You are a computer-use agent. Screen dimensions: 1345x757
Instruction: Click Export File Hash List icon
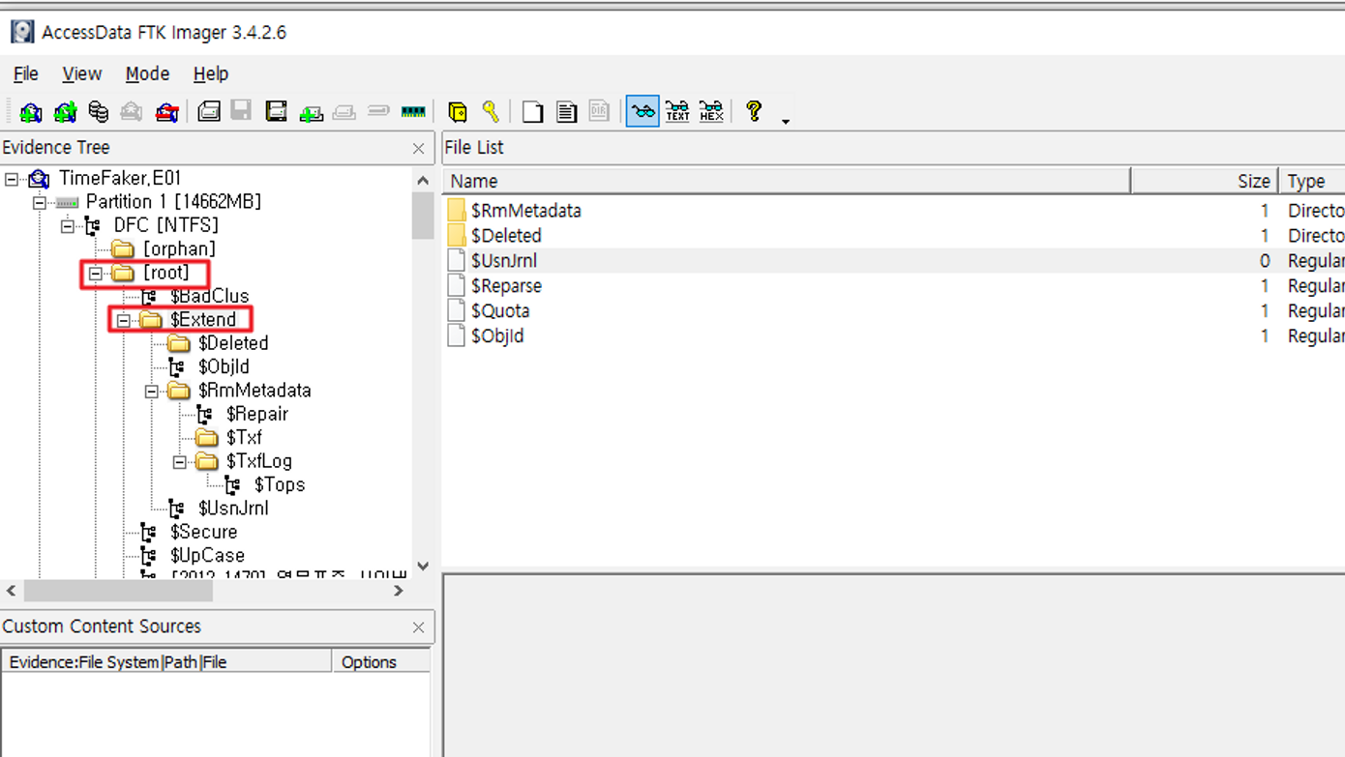566,111
